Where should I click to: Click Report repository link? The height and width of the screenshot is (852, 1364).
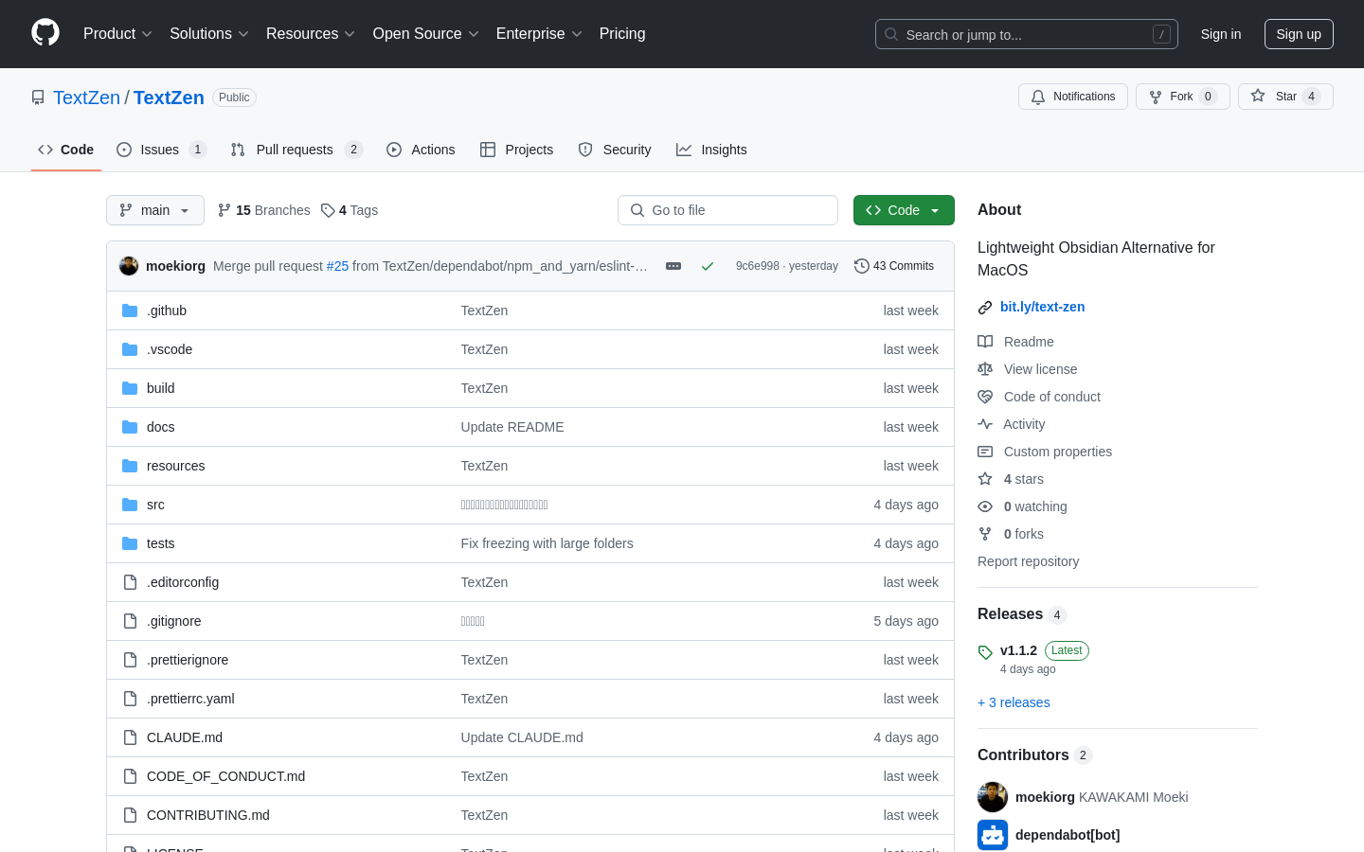tap(1028, 561)
